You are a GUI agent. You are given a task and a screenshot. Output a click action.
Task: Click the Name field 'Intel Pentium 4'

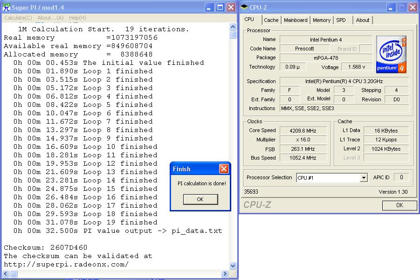326,40
